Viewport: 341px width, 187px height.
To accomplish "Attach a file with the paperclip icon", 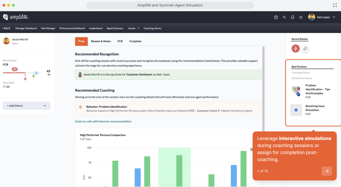I will [x=305, y=49].
